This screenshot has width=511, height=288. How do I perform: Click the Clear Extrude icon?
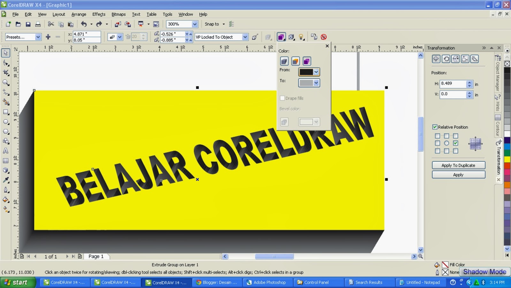[x=324, y=37]
